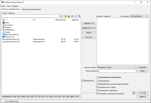Uncheck the Предпросмотр checkbox
The image size is (151, 103).
point(83,80)
